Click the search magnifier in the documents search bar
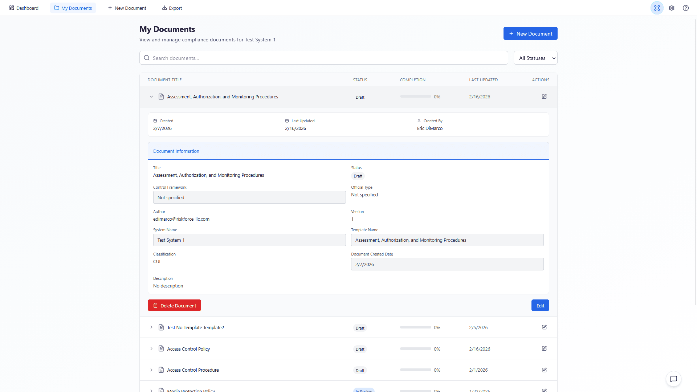The width and height of the screenshot is (697, 392). click(146, 58)
